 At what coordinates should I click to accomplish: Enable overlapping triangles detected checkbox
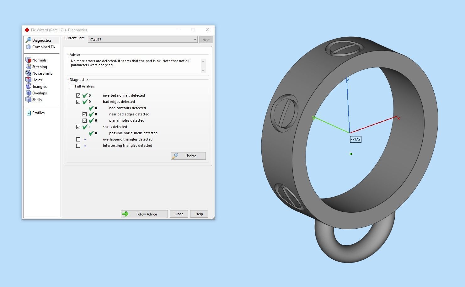tap(78, 139)
